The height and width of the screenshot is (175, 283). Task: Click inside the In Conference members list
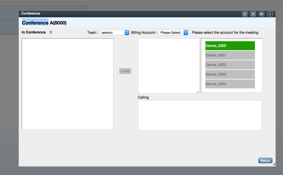pos(67,84)
